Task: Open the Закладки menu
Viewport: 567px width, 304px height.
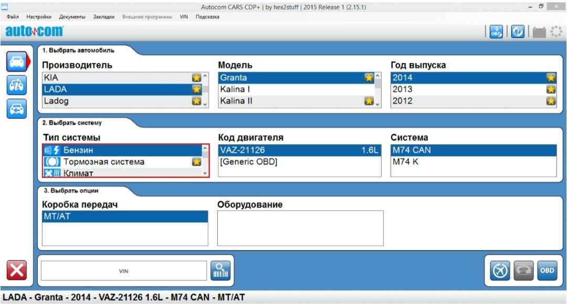Action: 104,17
